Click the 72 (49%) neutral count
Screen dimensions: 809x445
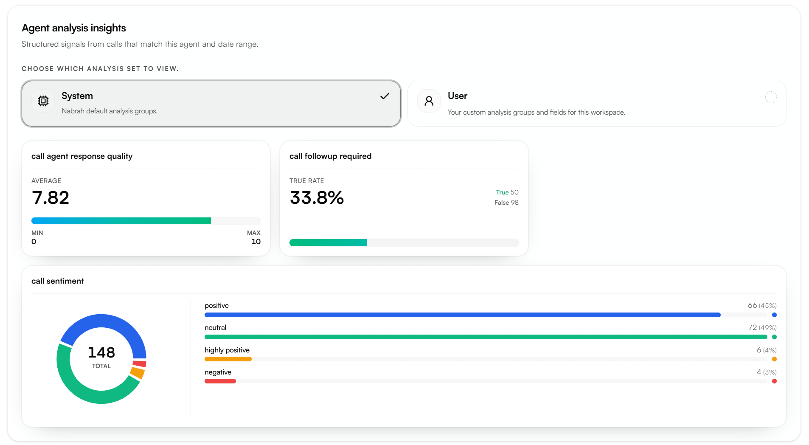[762, 328]
